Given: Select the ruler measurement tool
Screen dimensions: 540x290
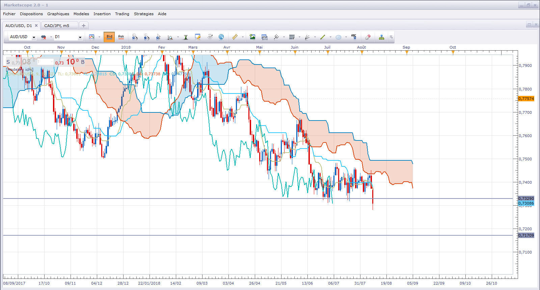Looking at the screenshot, I should tap(235, 37).
